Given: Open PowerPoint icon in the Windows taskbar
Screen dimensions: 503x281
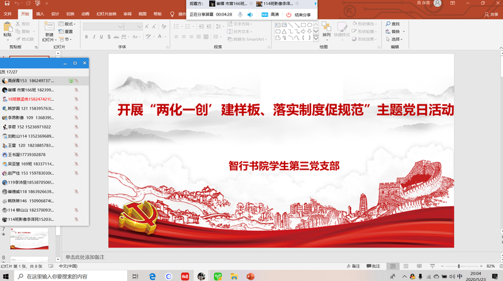Looking at the screenshot, I should pyautogui.click(x=251, y=276).
